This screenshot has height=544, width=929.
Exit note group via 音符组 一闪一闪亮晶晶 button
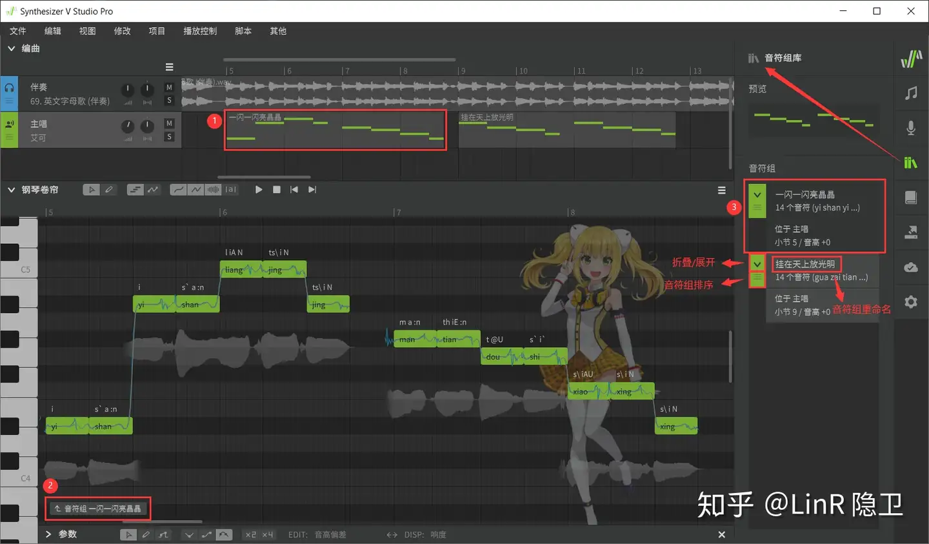coord(98,509)
